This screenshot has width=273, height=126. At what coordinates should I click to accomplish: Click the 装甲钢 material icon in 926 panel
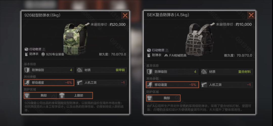(x=80, y=70)
